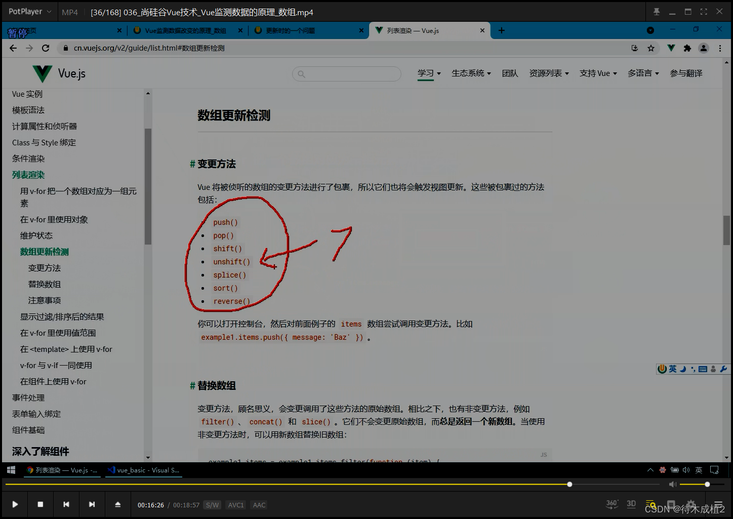Switch to the 'Vue监测数据改变的原理_数组' tab
Viewport: 733px width, 519px height.
pyautogui.click(x=186, y=31)
